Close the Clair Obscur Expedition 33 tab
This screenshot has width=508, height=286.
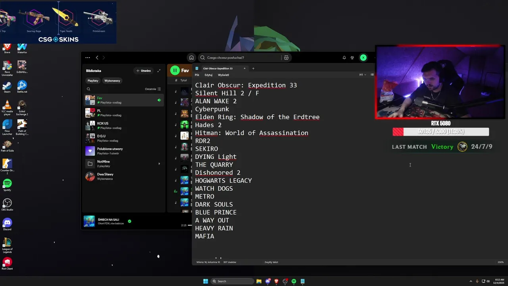(244, 68)
